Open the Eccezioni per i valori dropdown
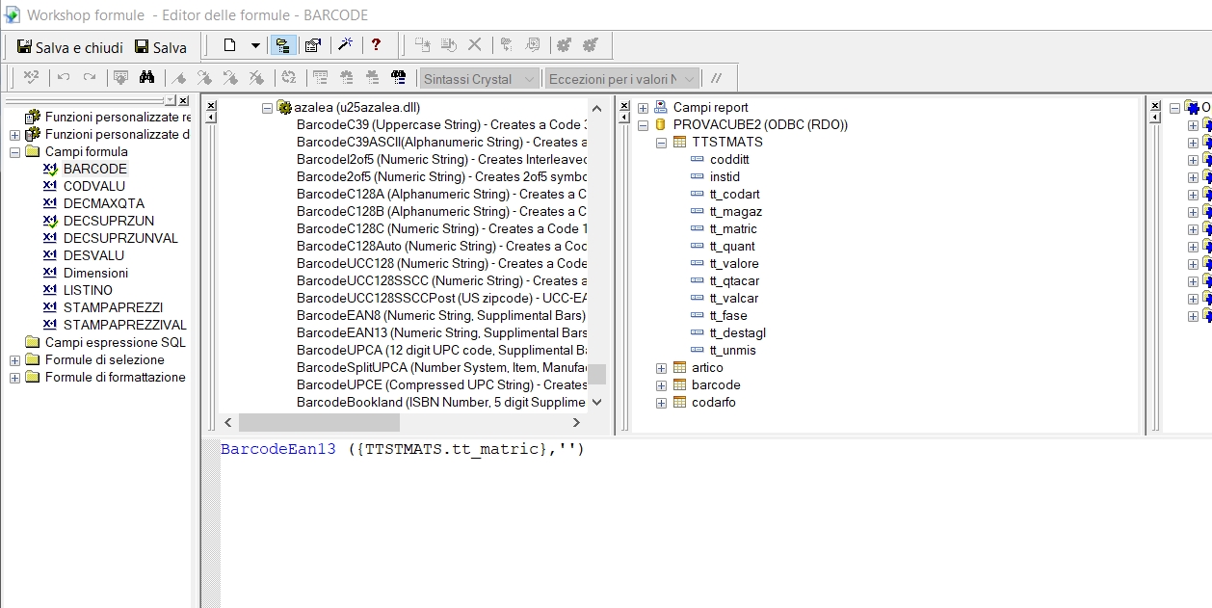Screen dimensions: 1212x608 click(621, 79)
